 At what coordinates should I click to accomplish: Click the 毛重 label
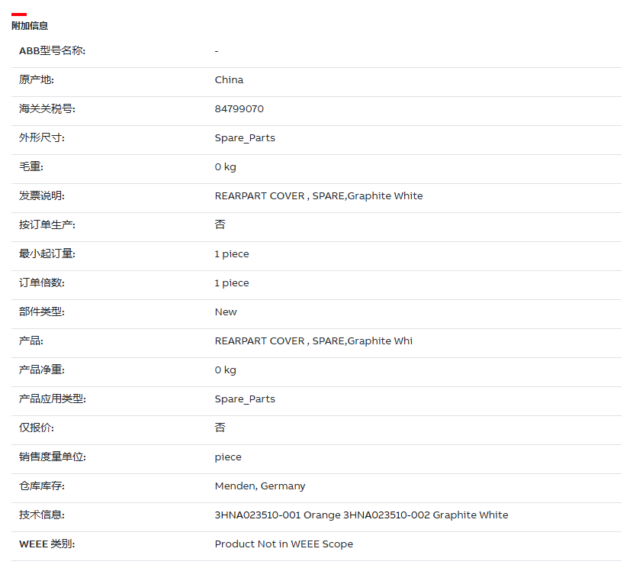point(31,167)
